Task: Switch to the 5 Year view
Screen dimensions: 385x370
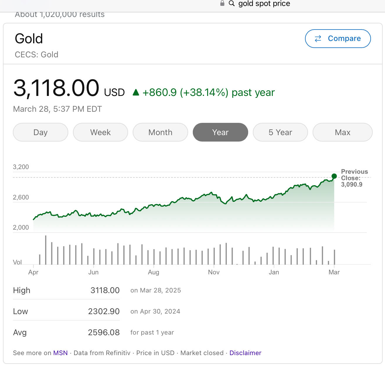Action: tap(280, 132)
